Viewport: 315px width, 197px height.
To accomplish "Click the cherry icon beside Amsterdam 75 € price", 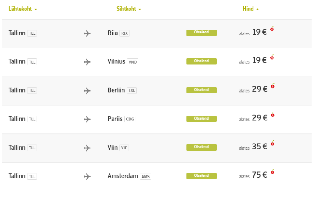I will 272,172.
